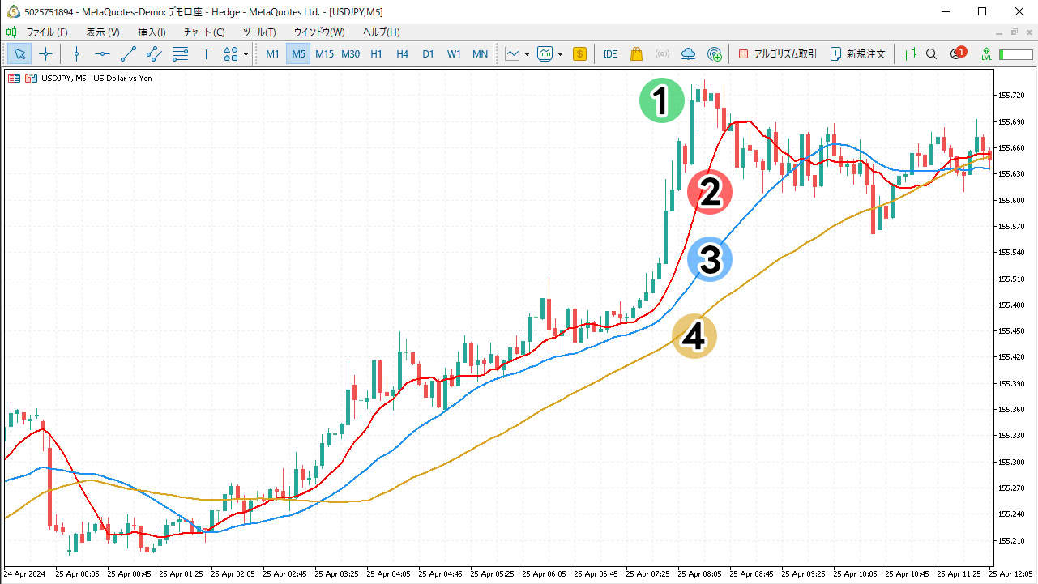
Task: Switch chart to MN monthly timeframe
Action: point(481,54)
